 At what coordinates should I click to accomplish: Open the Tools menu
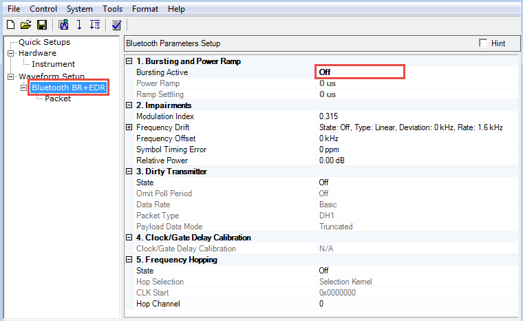pyautogui.click(x=113, y=9)
